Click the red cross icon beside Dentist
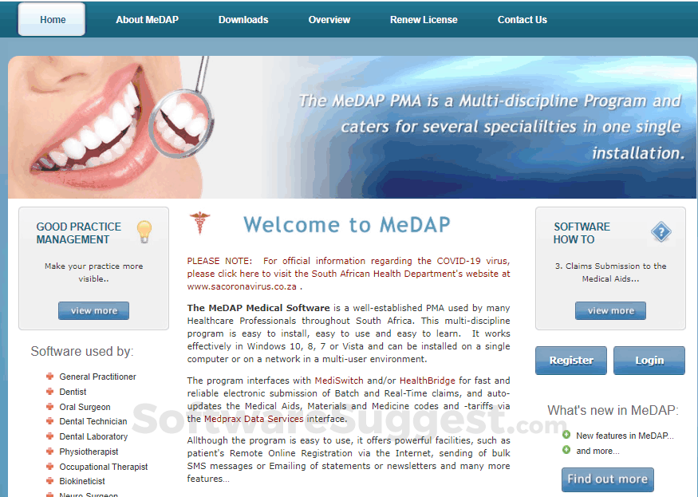 [x=49, y=392]
